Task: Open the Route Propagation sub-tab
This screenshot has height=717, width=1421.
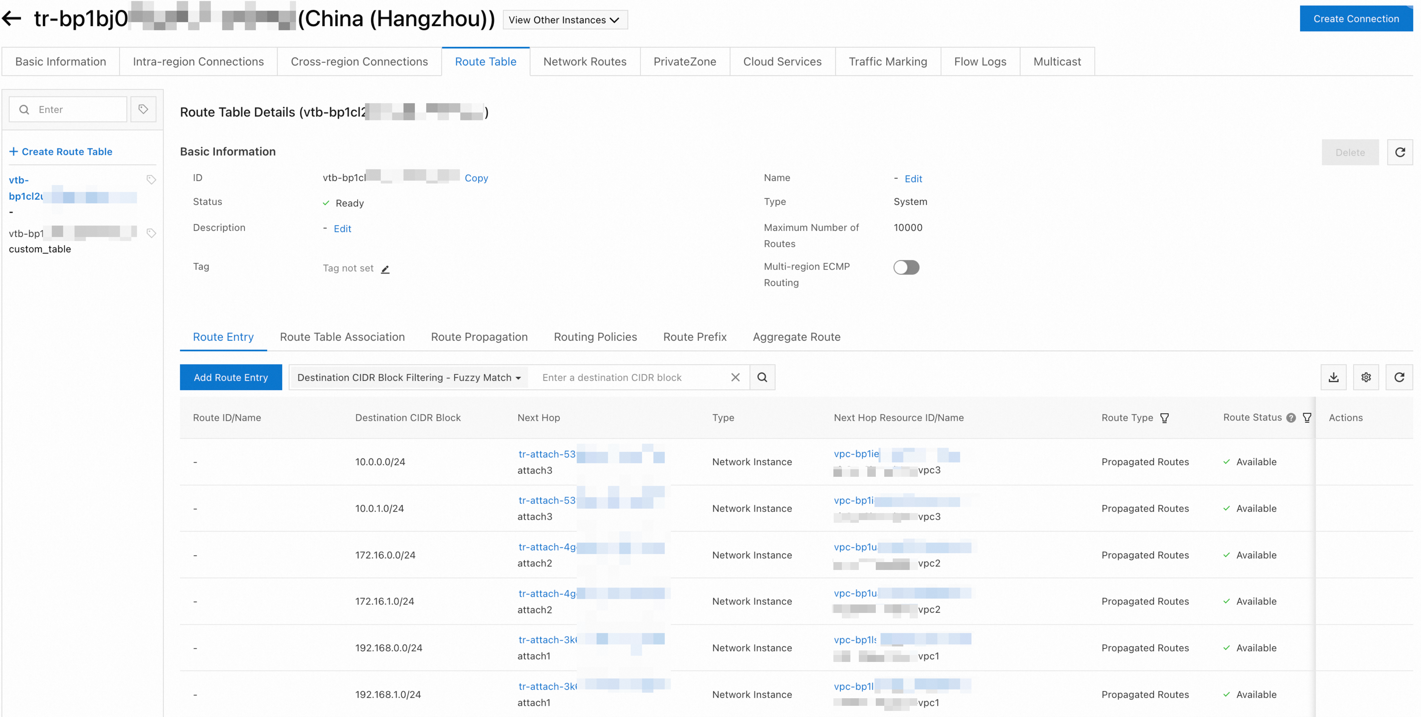Action: pyautogui.click(x=479, y=337)
